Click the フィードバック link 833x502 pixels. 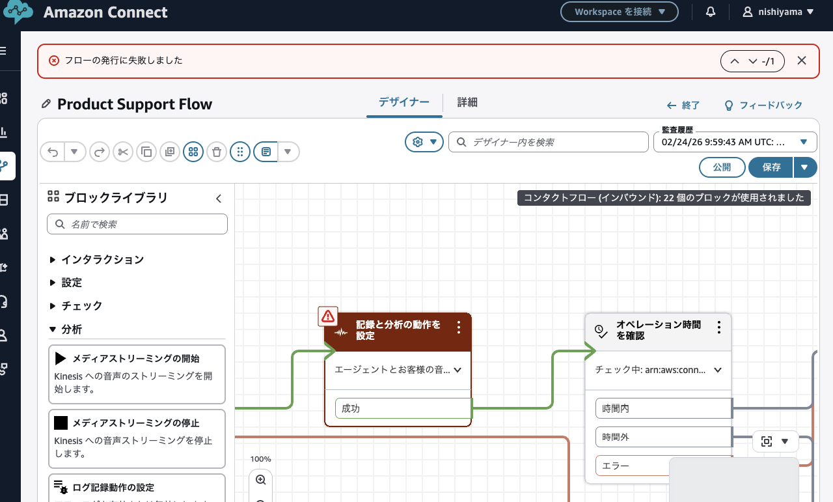pos(763,105)
